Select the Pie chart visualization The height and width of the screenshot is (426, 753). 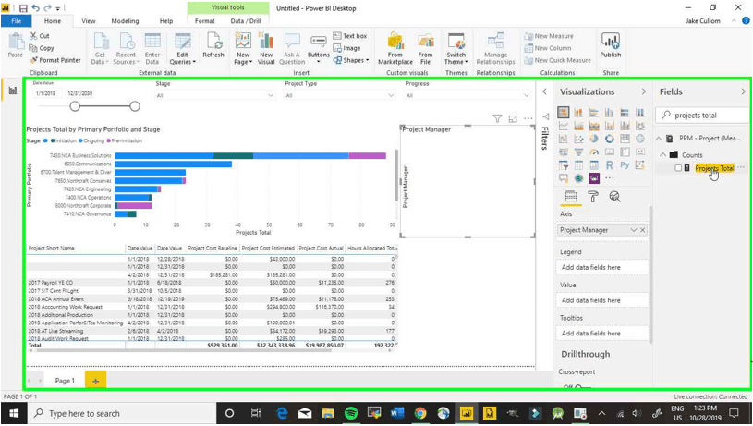(594, 139)
